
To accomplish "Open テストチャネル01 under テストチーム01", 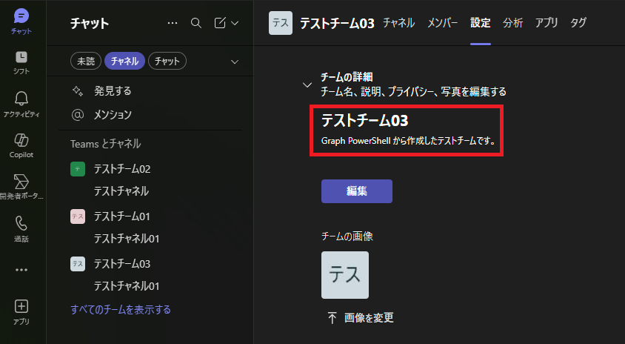I will click(127, 239).
